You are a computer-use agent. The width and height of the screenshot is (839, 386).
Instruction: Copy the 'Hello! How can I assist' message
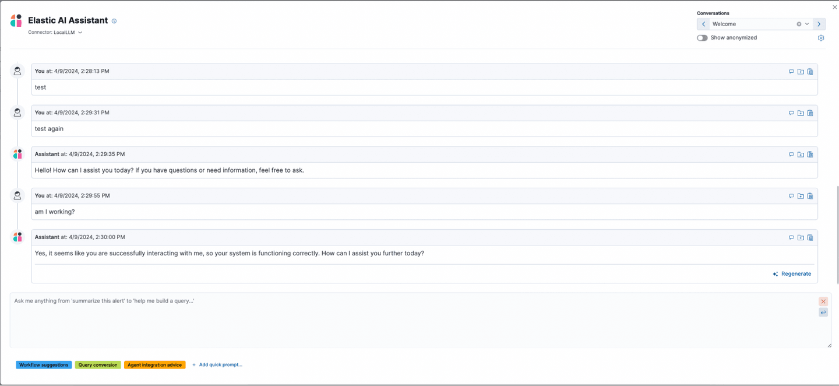coord(810,155)
